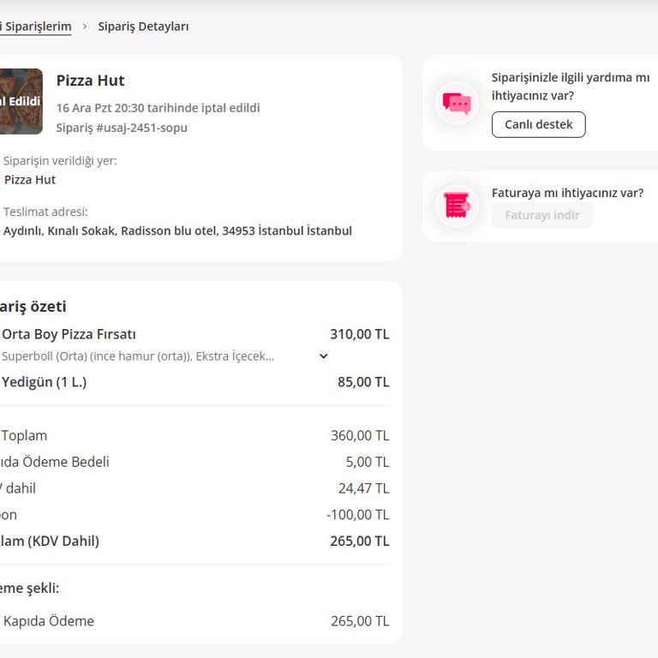Open the Pizza Hut restaurant thumbnail
Screen dimensions: 658x658
[x=21, y=101]
